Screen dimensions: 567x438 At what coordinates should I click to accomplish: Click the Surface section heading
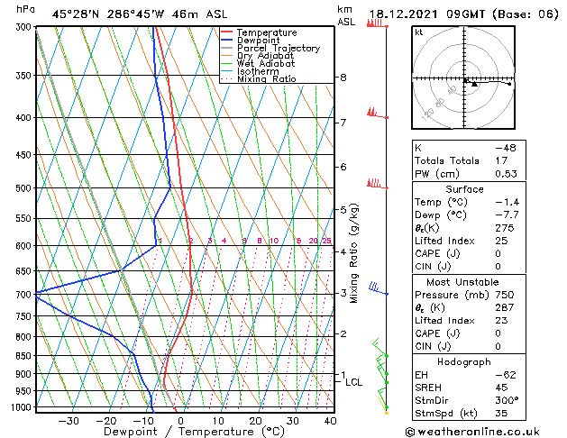(464, 189)
